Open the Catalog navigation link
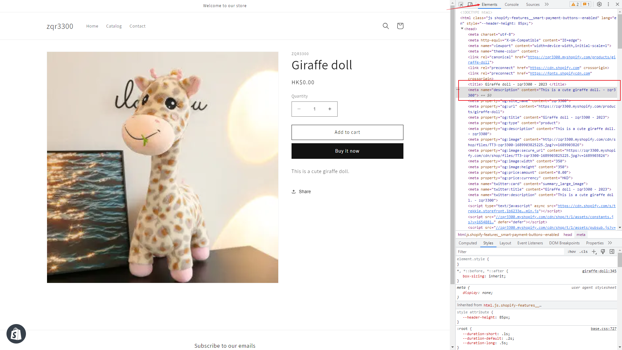Viewport: 622px width, 350px height. 114,26
